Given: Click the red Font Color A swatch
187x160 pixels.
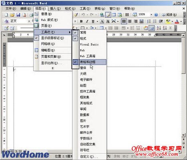Looking at the screenshot, I should click(177, 21).
